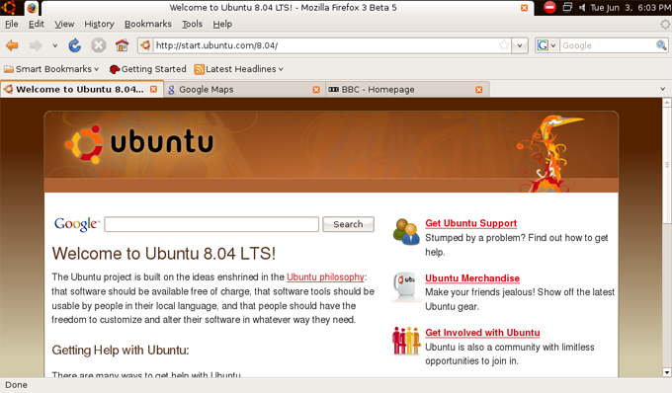Open the Get Involved with Ubuntu link
Image resolution: width=672 pixels, height=393 pixels.
click(482, 332)
